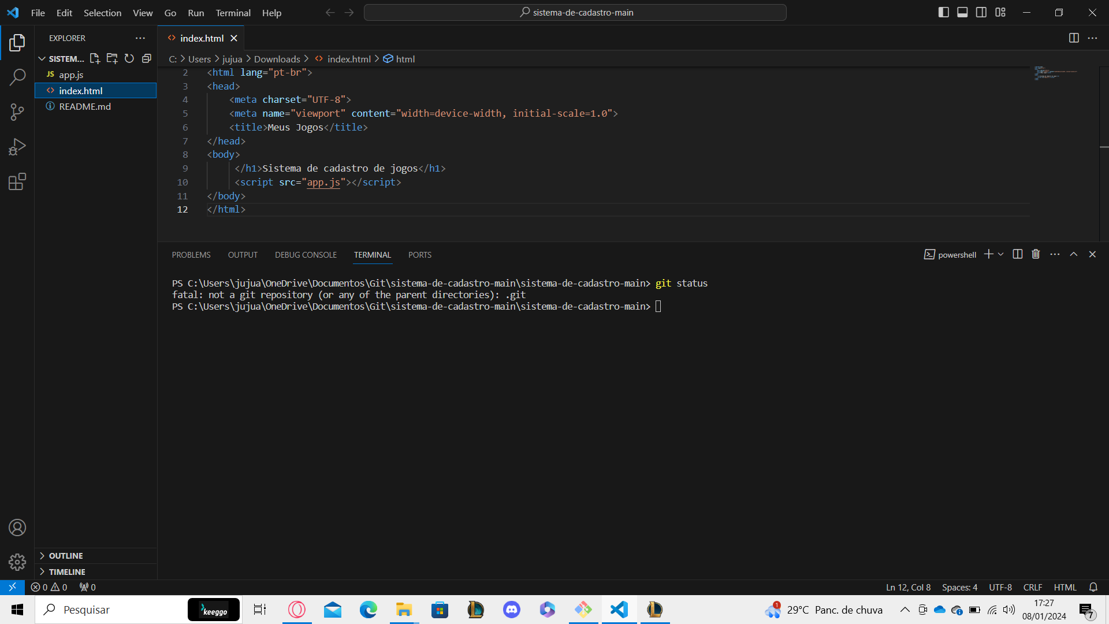The width and height of the screenshot is (1109, 624).
Task: Toggle the bottom panel visibility
Action: [x=962, y=12]
